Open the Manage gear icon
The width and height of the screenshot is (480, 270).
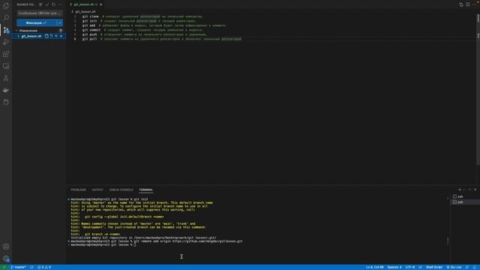tap(6, 259)
